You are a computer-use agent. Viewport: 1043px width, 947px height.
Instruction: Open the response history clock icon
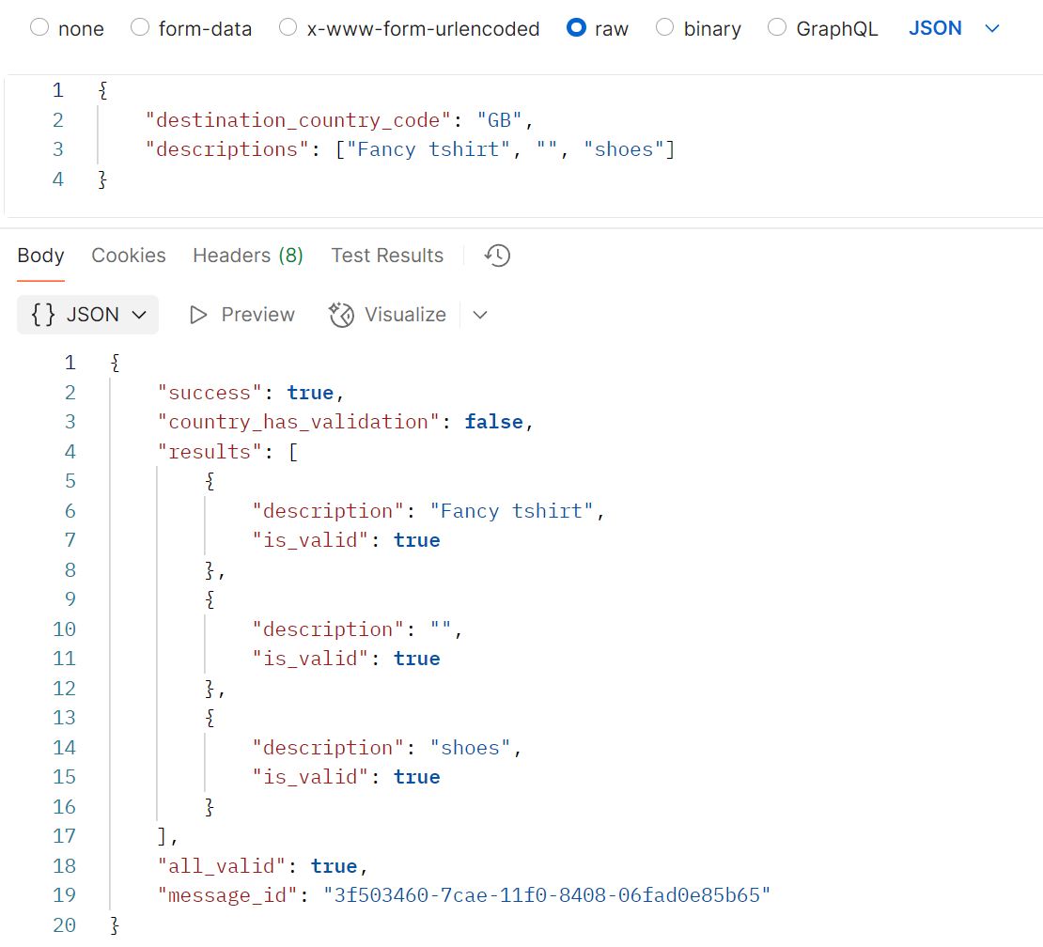pyautogui.click(x=497, y=256)
